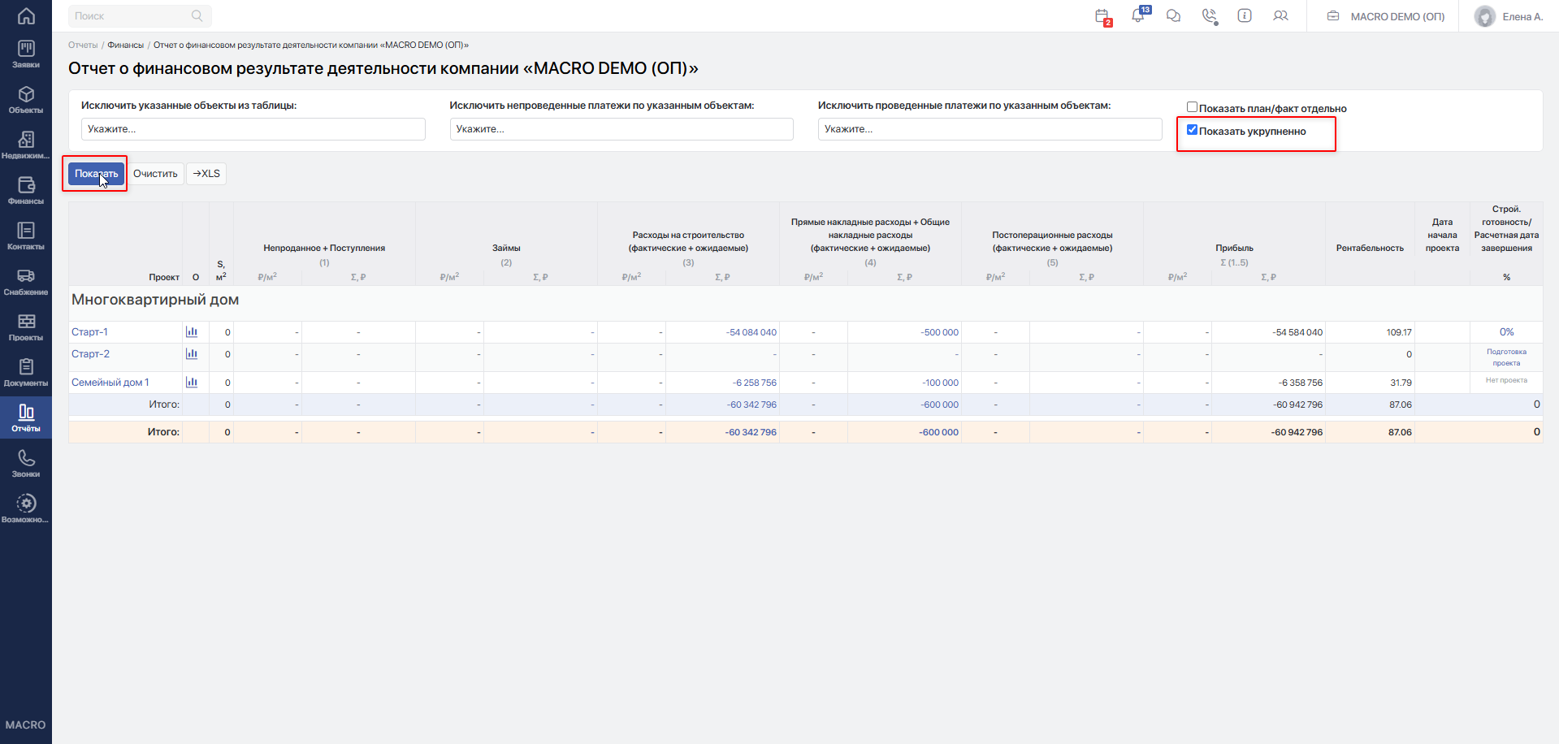
Task: Open Проекты in the left sidebar
Action: (26, 328)
